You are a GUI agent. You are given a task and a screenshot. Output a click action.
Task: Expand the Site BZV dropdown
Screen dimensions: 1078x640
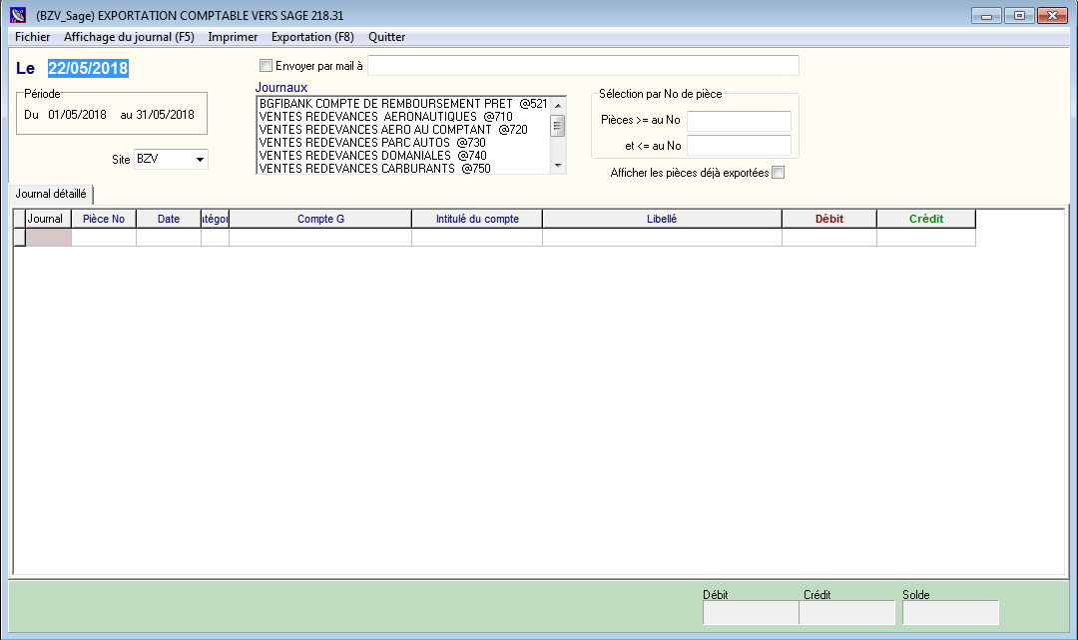pos(200,160)
